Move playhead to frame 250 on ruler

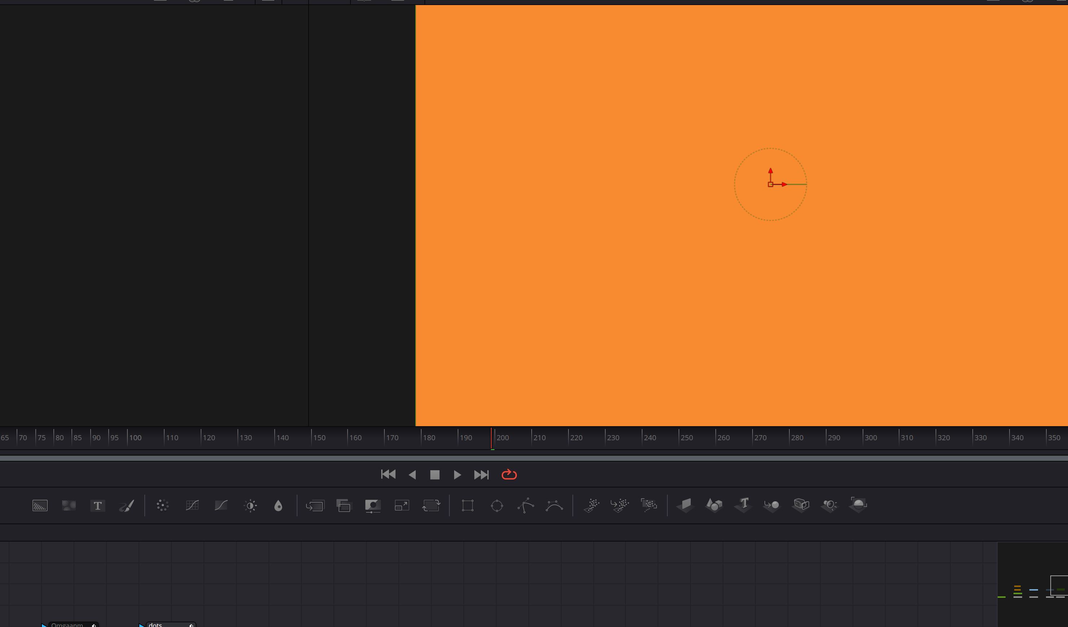pos(686,438)
